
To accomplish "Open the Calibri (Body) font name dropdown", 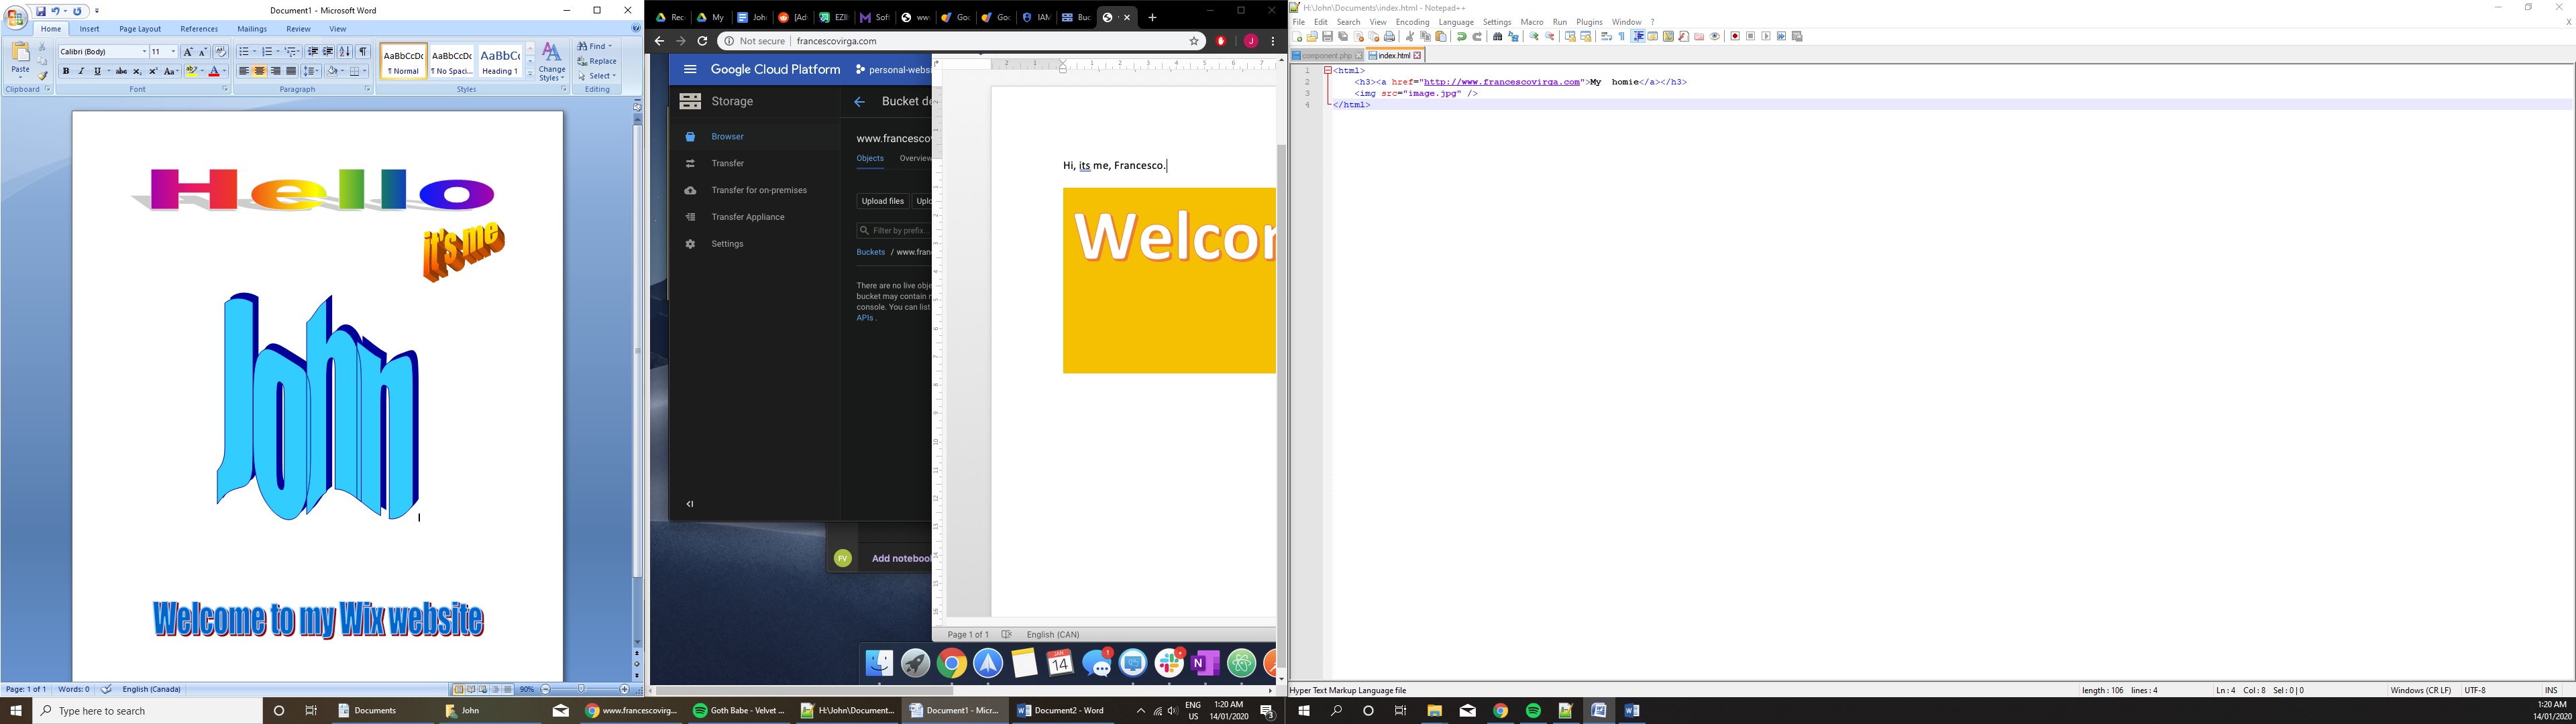I will click(144, 52).
